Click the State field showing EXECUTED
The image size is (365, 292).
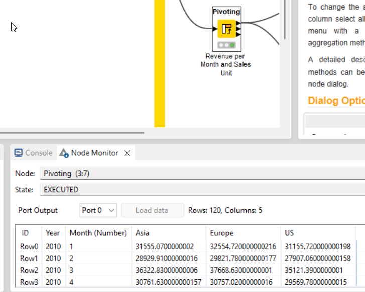click(202, 189)
